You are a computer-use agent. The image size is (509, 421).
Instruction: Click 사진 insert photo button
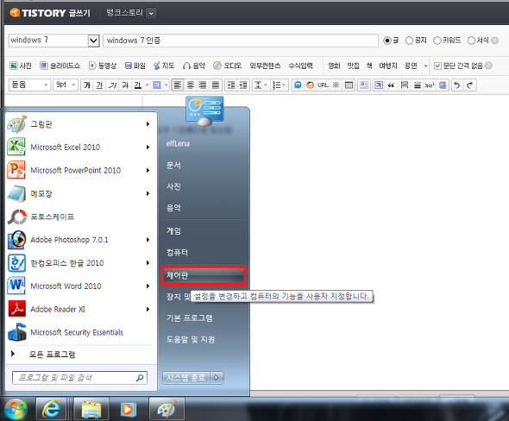(21, 66)
